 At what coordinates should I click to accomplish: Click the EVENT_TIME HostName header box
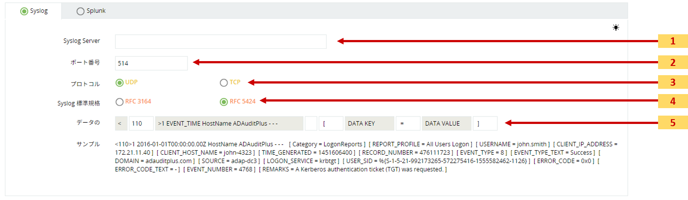tap(229, 124)
